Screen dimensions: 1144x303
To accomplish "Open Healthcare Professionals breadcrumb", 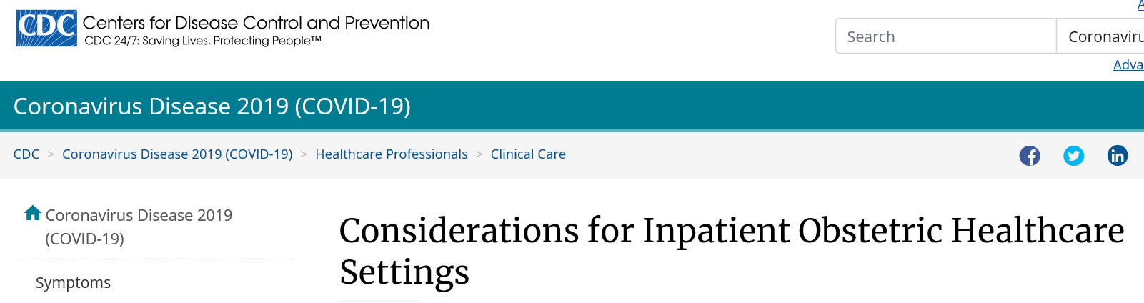I will (x=392, y=154).
